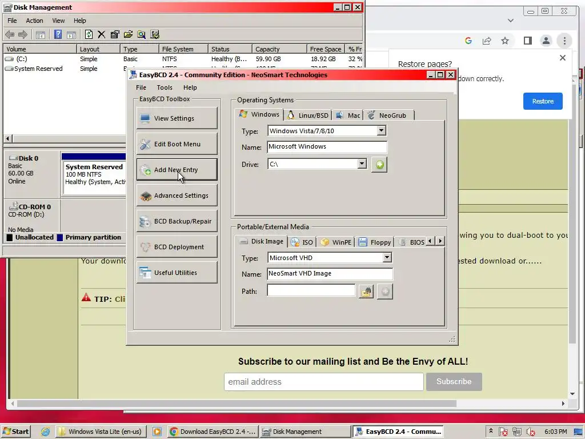Viewport: 585px width, 439px height.
Task: Open the Tools menu in EasyBCD
Action: (x=165, y=87)
